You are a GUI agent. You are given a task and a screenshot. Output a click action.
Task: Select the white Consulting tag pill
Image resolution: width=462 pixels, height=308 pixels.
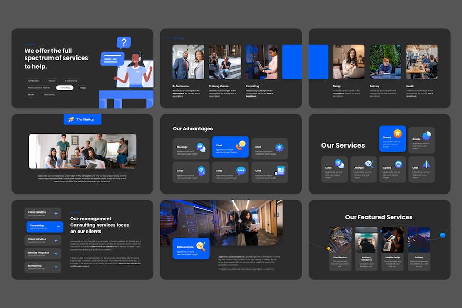coord(65,88)
